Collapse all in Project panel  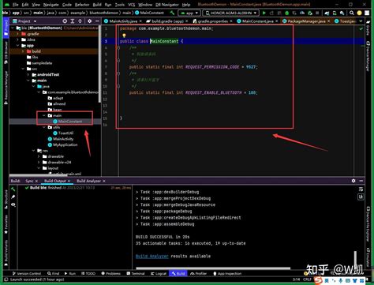point(80,21)
